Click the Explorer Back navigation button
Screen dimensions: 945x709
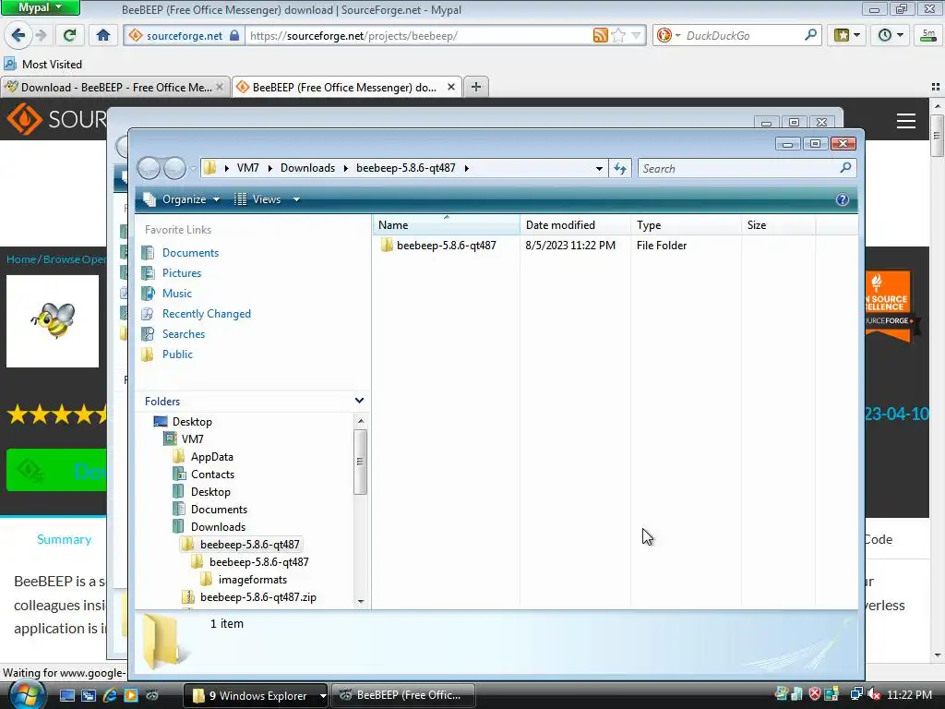coord(149,168)
